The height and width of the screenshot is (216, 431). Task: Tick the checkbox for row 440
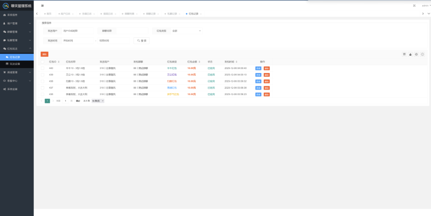pos(43,68)
